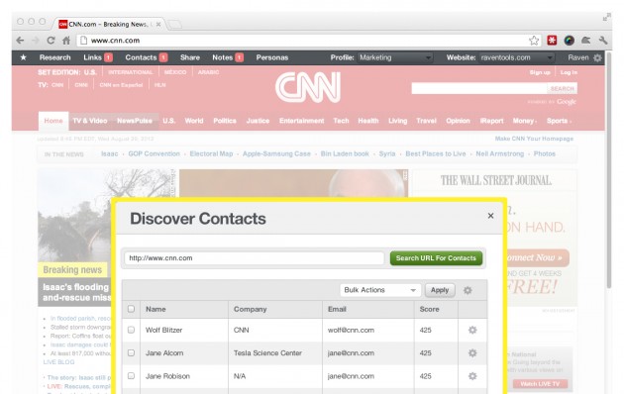Open the Tech section
The width and height of the screenshot is (624, 394).
tap(341, 121)
